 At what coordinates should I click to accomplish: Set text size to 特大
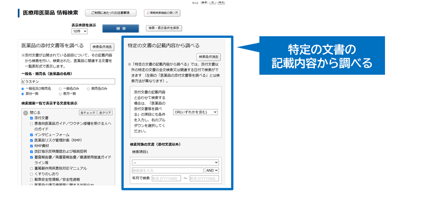click(x=221, y=2)
